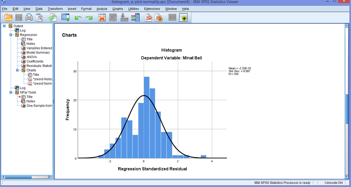This screenshot has width=351, height=187.
Task: Click the Charts heading in viewer
Action: tap(69, 35)
